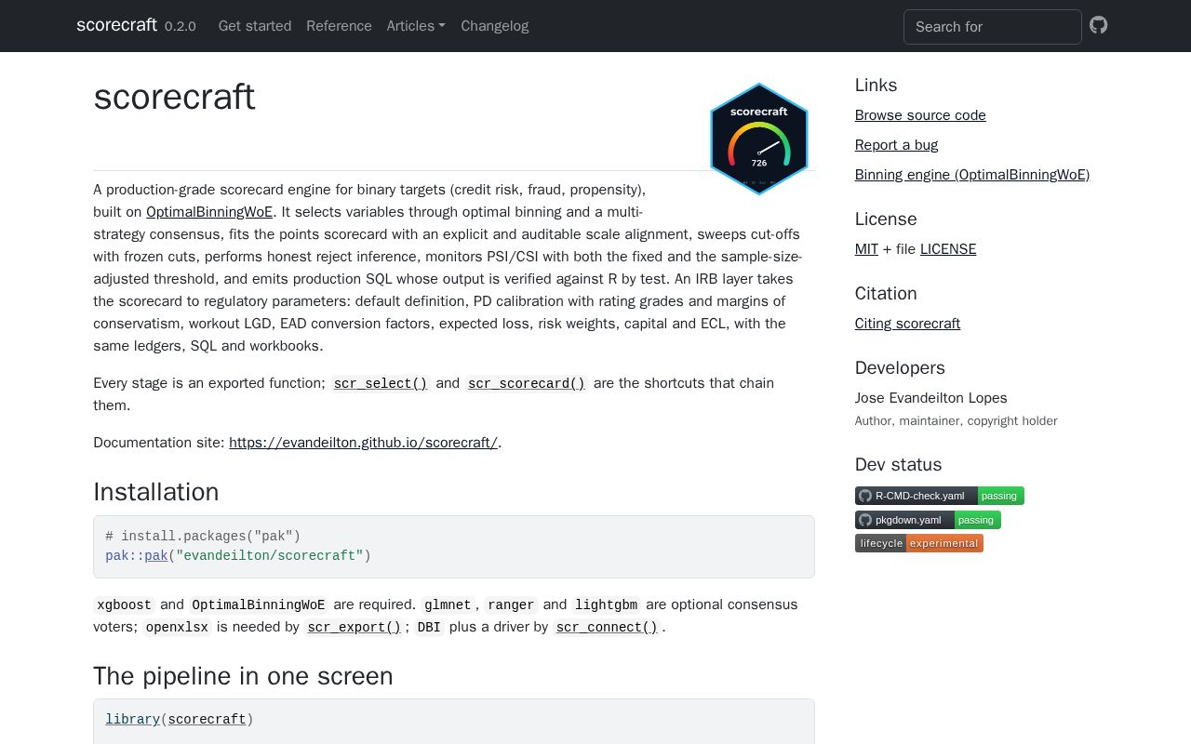Open Binning engine (OptimalBinningWoE) link
1191x744 pixels.
(972, 175)
